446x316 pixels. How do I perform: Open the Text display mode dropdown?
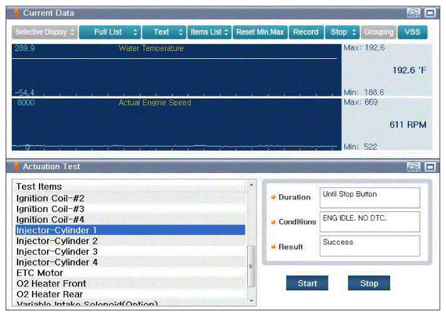164,32
